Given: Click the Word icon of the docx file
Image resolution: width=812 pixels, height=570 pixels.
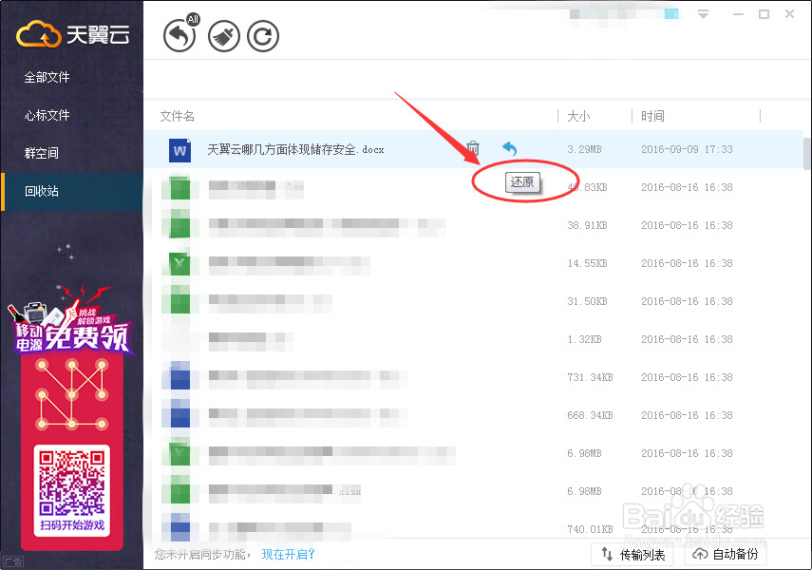Looking at the screenshot, I should coord(179,150).
